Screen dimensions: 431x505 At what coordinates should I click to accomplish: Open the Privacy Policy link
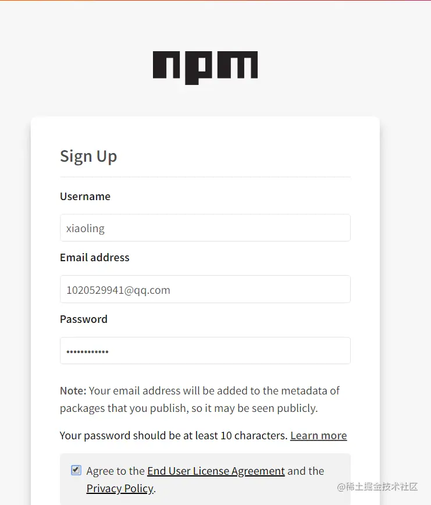pos(120,489)
